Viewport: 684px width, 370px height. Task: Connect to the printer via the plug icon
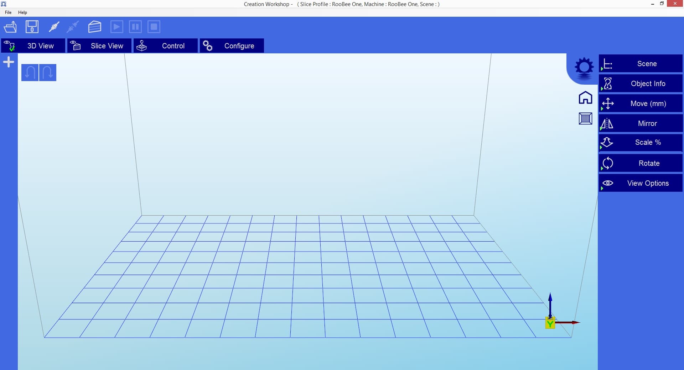(54, 27)
